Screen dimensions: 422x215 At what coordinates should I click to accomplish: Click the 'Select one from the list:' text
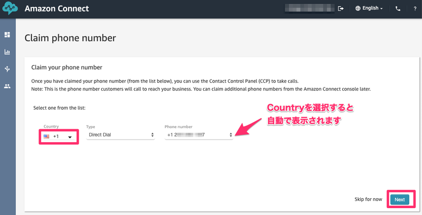click(x=59, y=108)
